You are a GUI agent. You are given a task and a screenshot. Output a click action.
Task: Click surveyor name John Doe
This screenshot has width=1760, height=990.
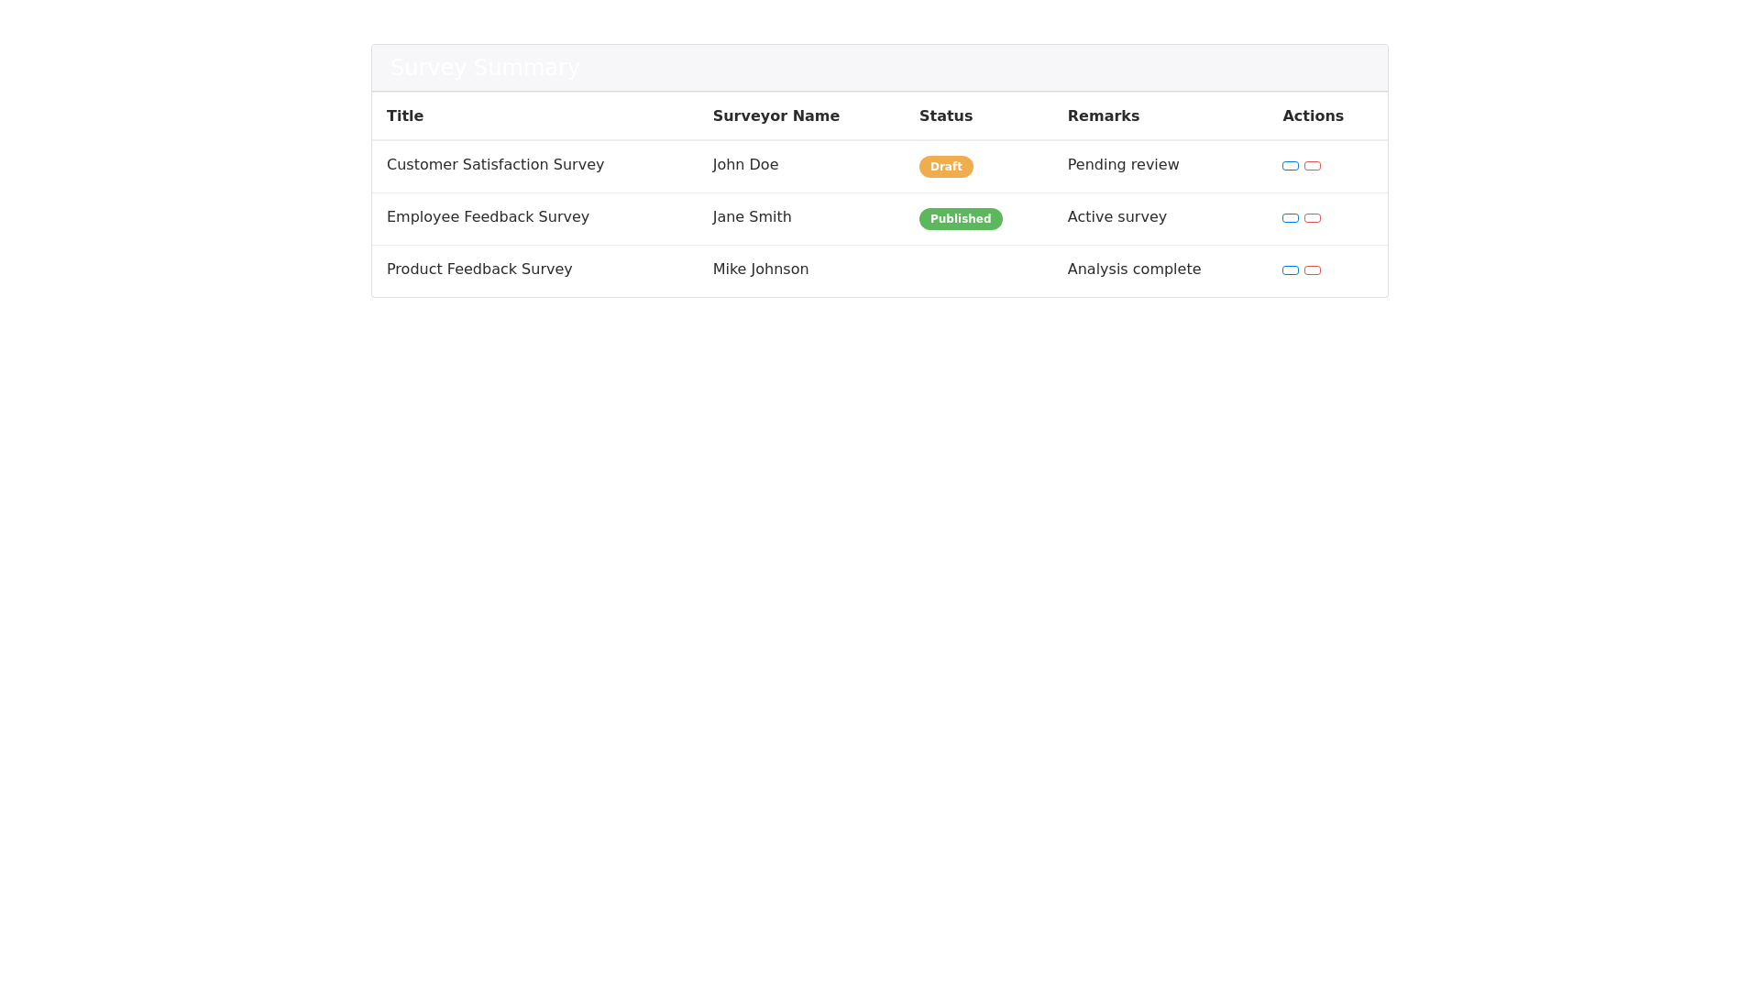tap(745, 165)
